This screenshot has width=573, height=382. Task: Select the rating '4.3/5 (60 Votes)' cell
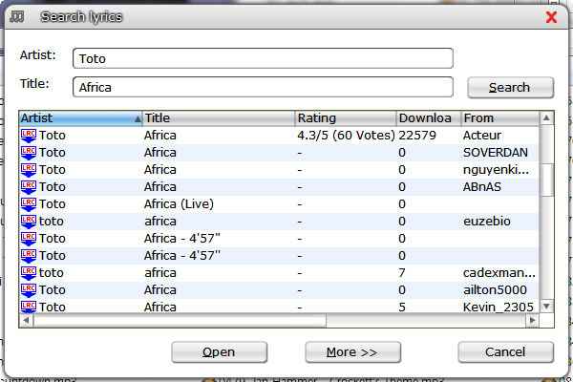coord(346,136)
